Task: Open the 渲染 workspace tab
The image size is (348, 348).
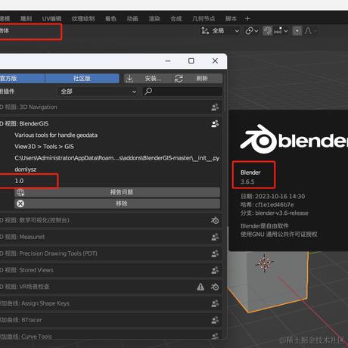Action: tap(154, 19)
